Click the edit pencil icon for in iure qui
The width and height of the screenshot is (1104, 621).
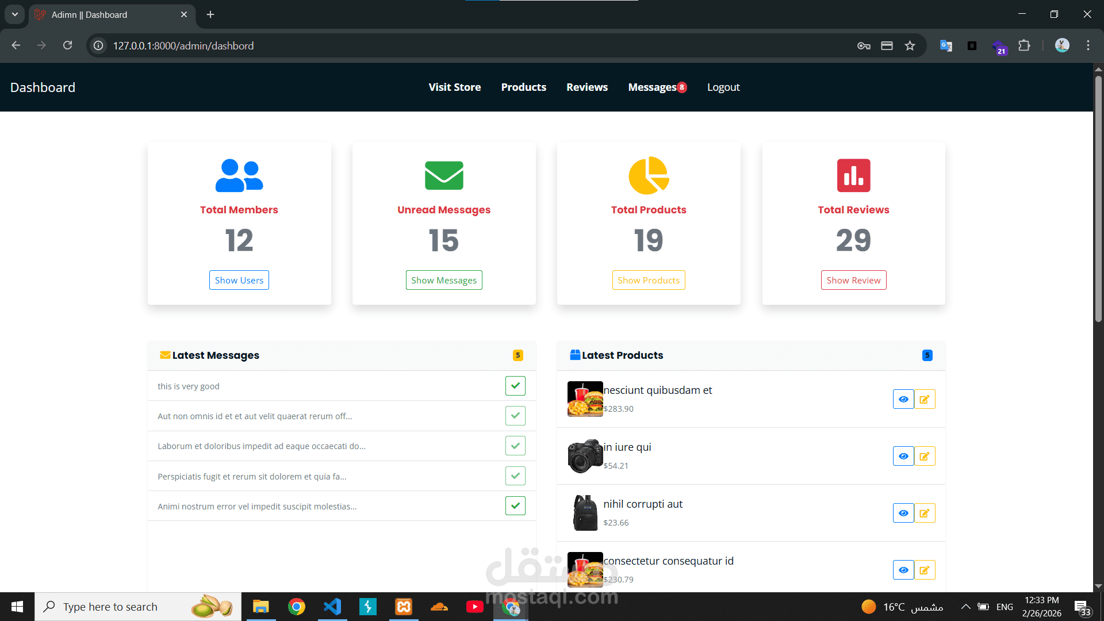tap(925, 456)
